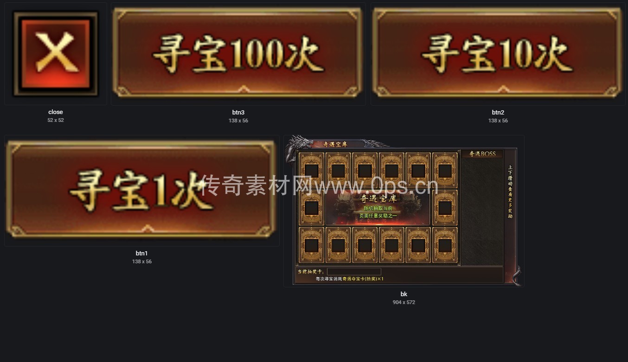Click the 138 x 56 text under btn1
Image resolution: width=628 pixels, height=362 pixels.
(142, 261)
